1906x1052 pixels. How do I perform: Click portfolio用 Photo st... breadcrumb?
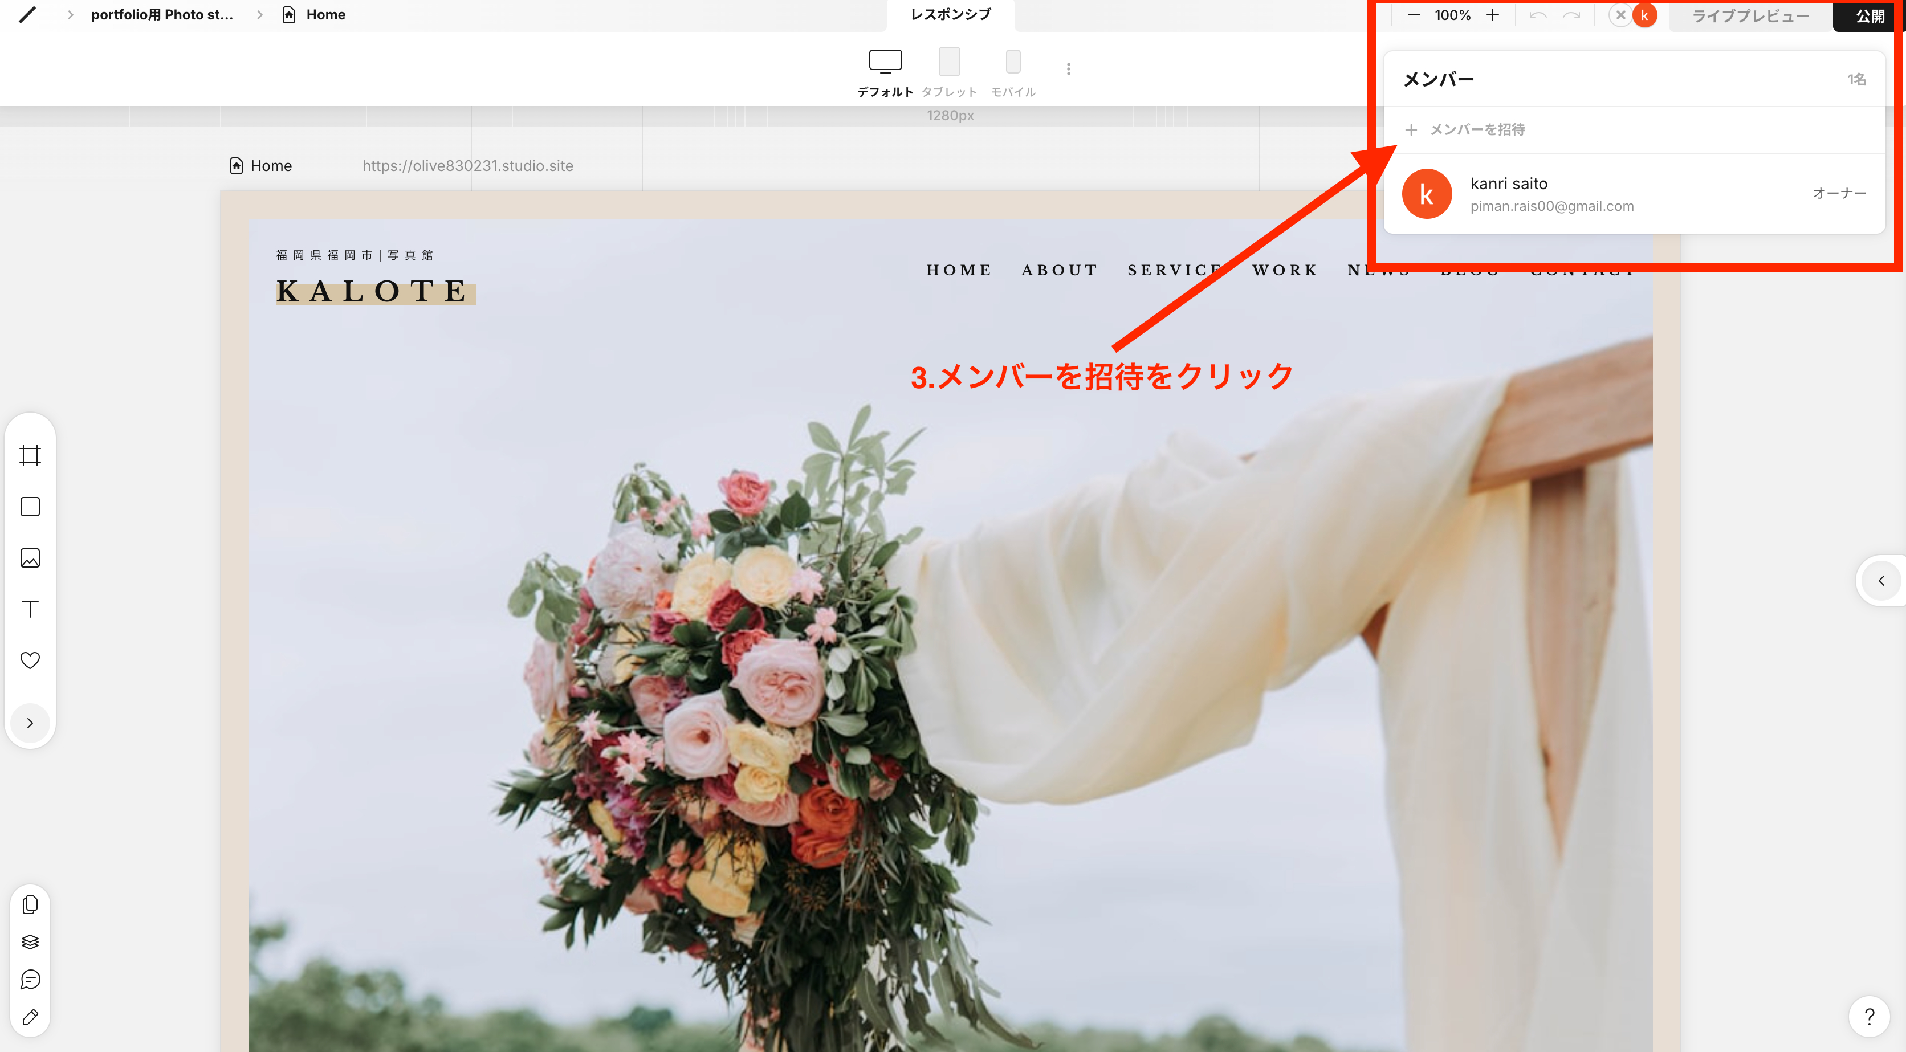tap(161, 15)
